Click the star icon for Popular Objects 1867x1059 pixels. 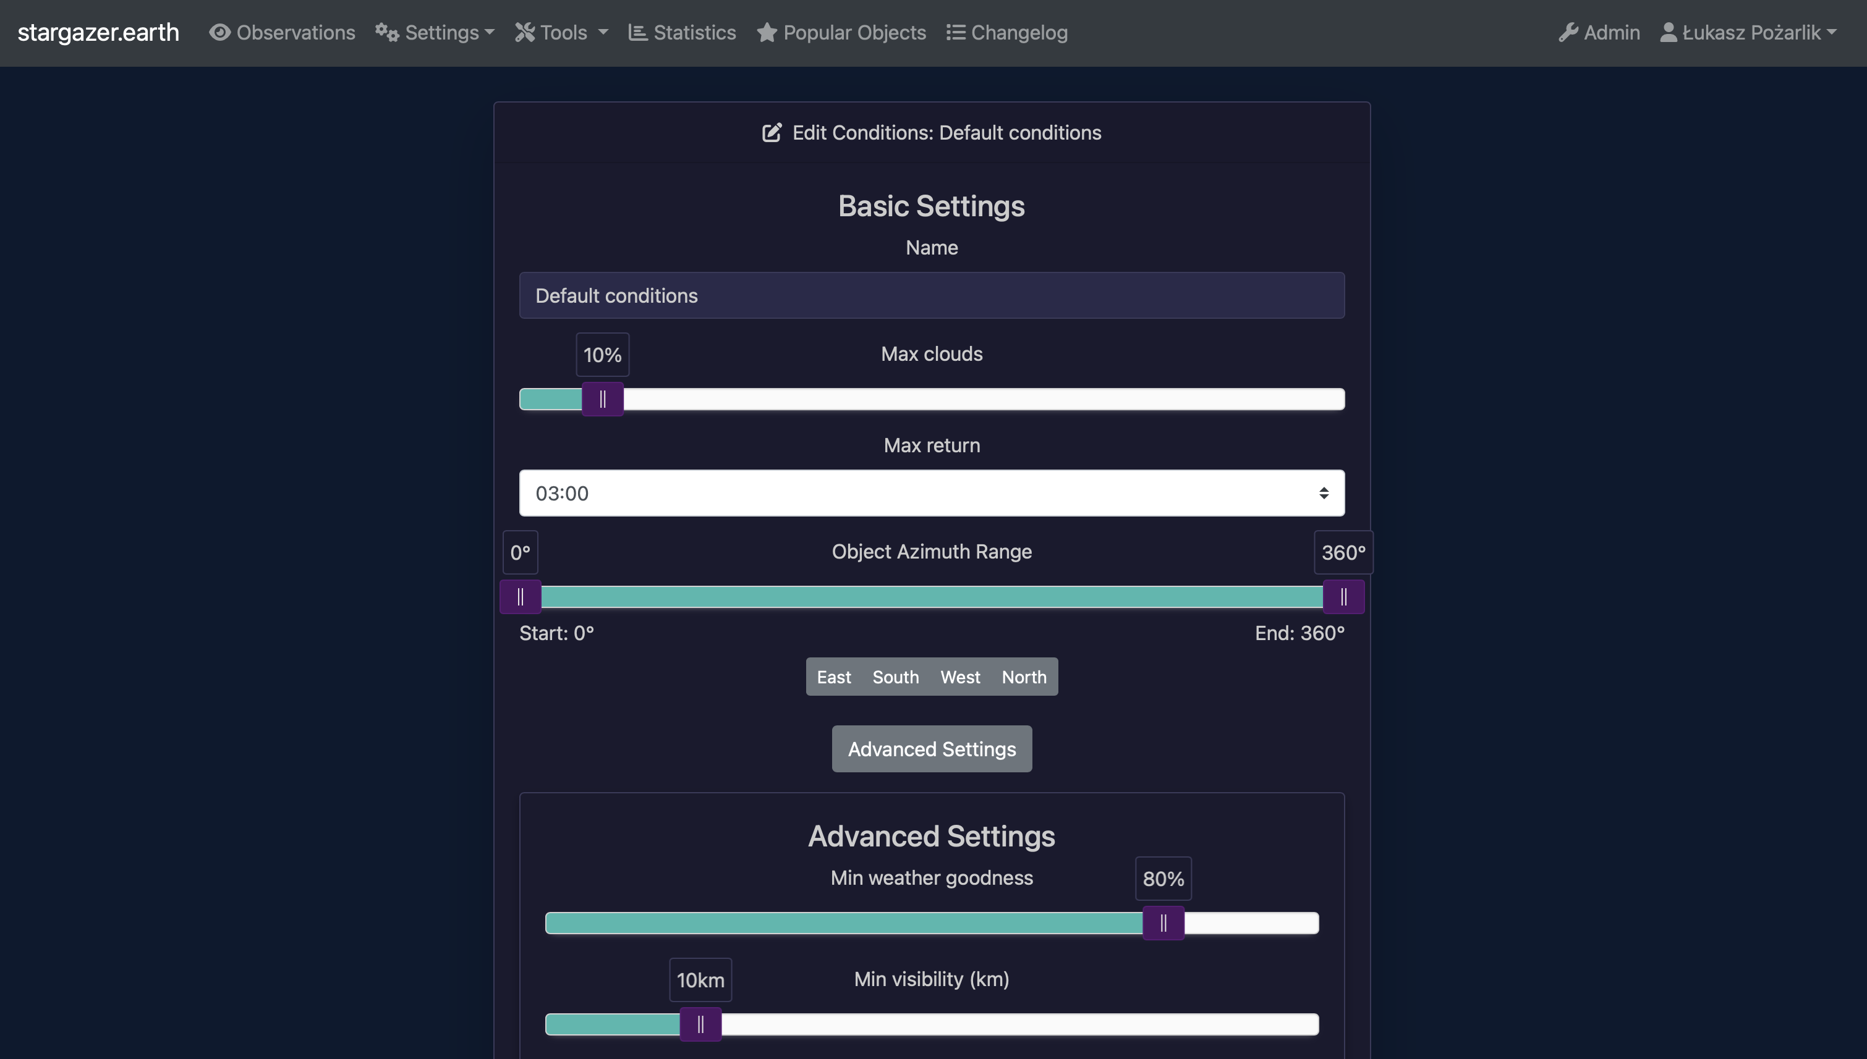click(767, 33)
